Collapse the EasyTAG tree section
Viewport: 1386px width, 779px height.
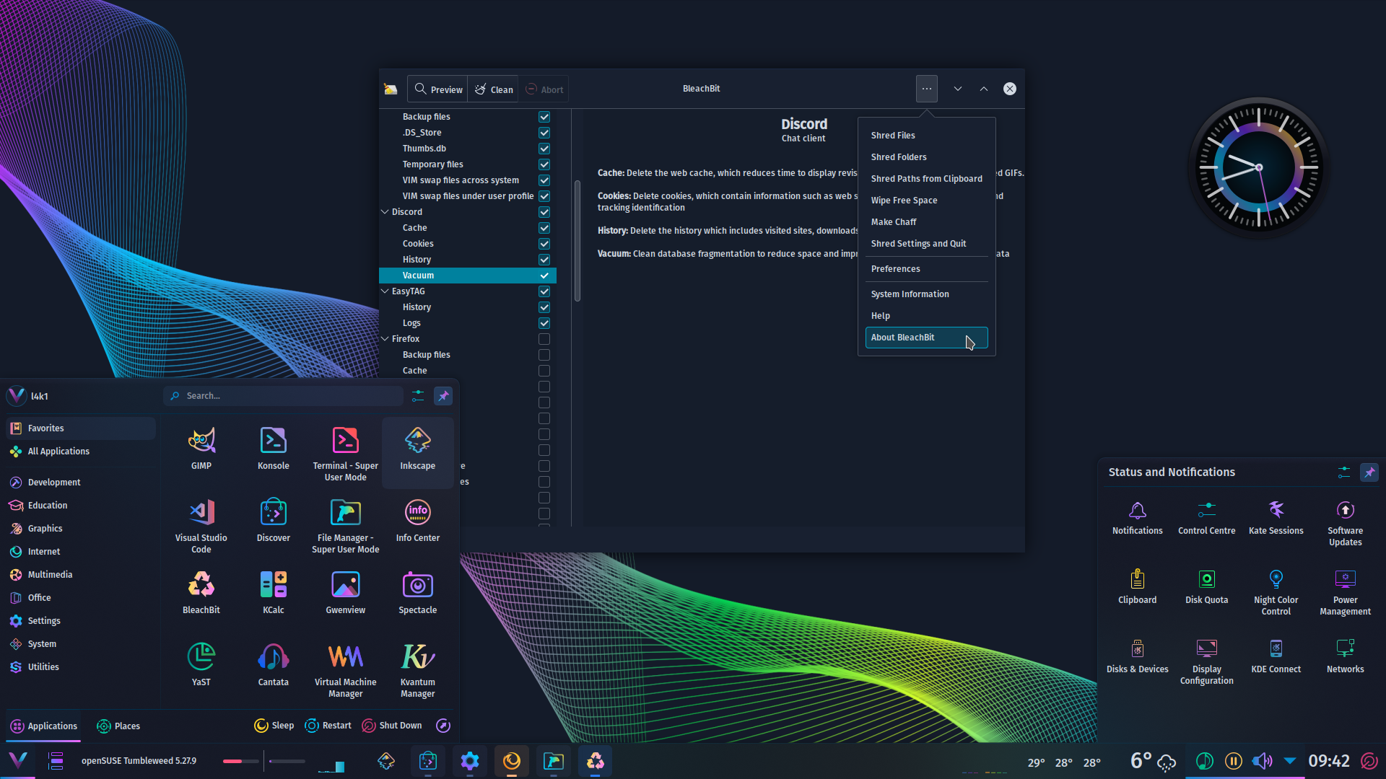(x=385, y=291)
